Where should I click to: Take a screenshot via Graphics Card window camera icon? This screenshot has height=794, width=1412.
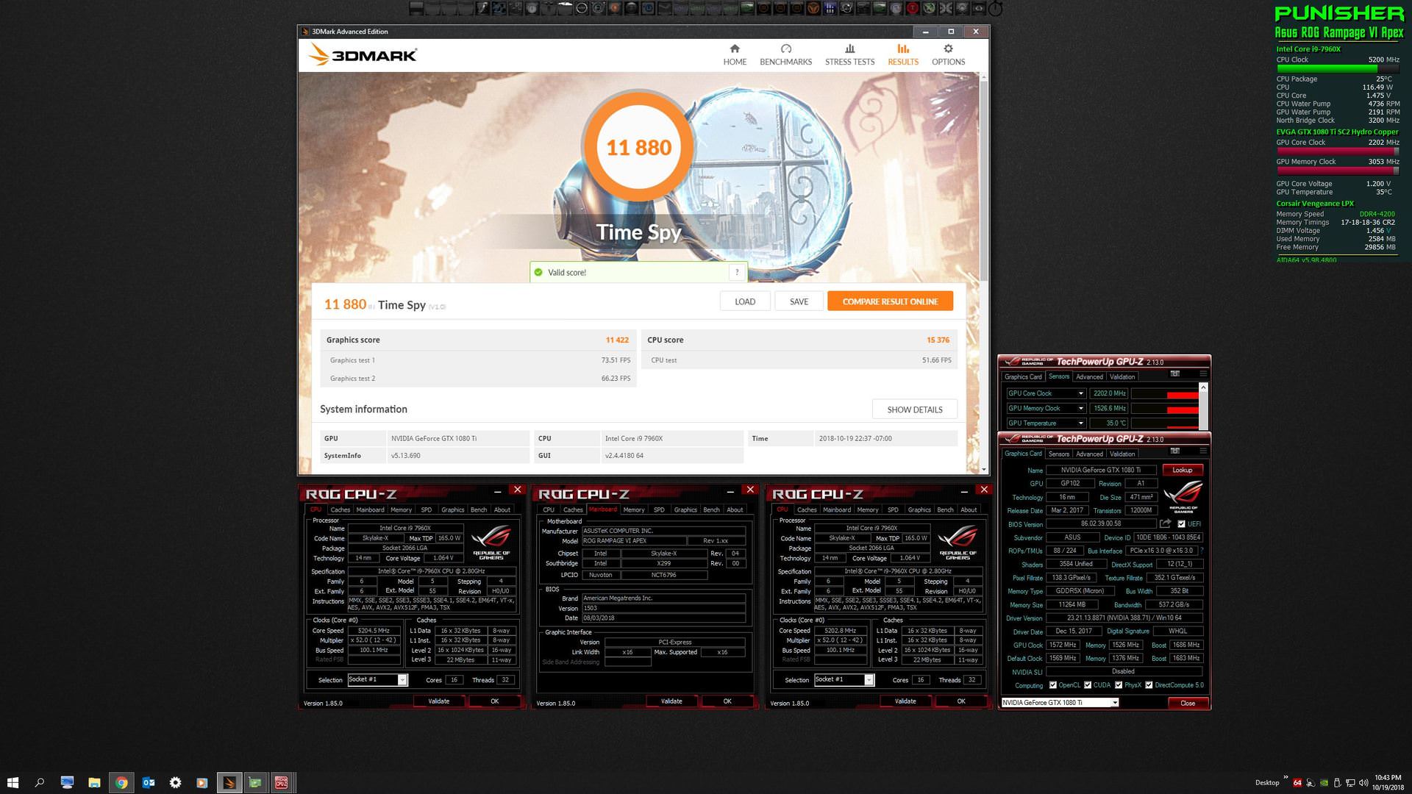(1175, 451)
